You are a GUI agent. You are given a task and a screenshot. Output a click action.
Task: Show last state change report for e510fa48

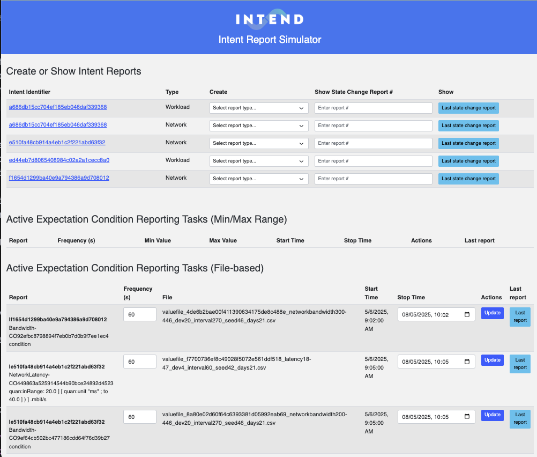(x=468, y=143)
